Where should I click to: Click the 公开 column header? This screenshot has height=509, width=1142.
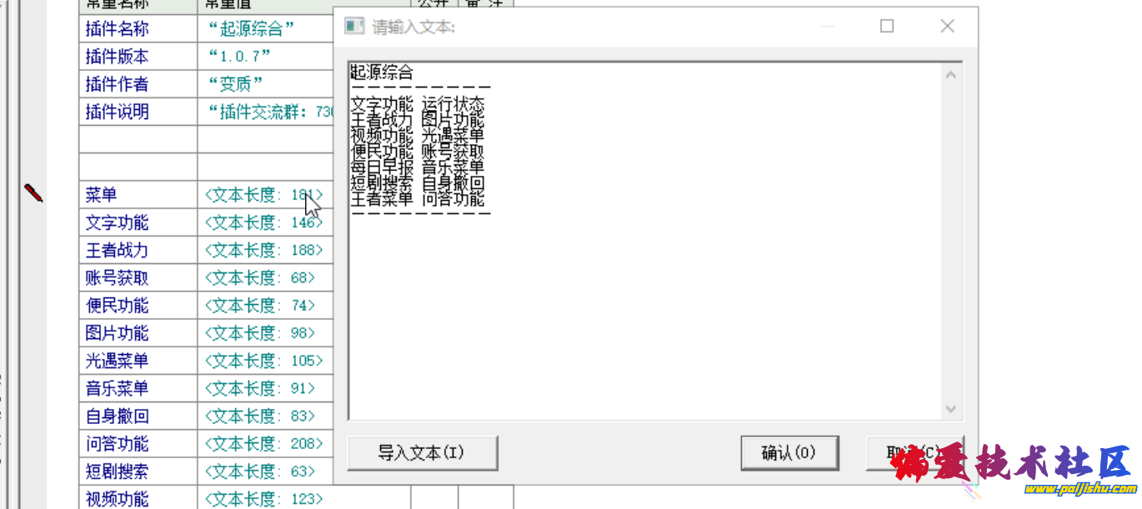[x=433, y=4]
